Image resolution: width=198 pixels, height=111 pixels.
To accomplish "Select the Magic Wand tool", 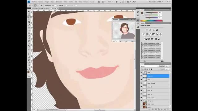I will [x=29, y=19].
